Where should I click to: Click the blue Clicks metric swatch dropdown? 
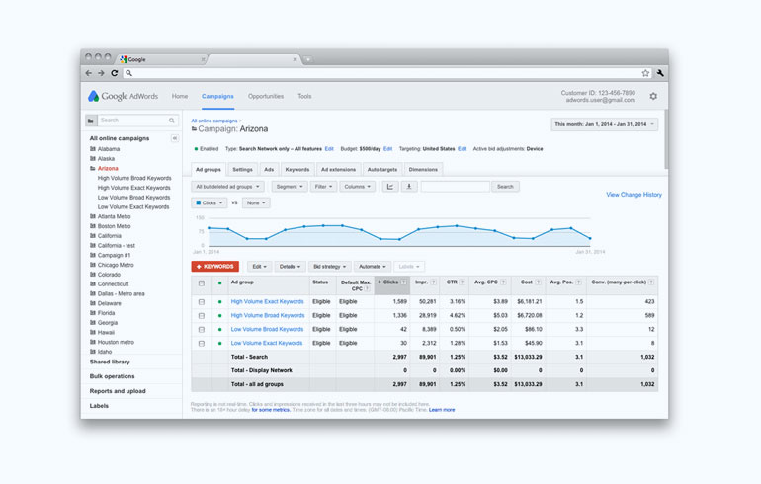209,202
